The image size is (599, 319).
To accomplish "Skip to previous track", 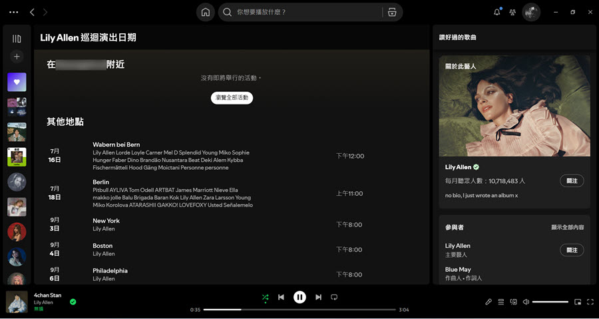I will (281, 297).
